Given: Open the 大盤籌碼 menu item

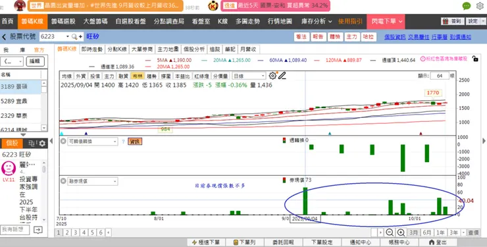Looking at the screenshot, I should coord(95,22).
